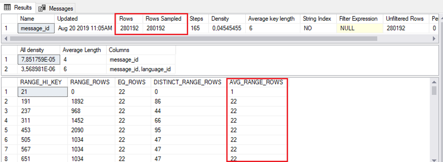
Task: Select the Name column header
Action: (x=35, y=19)
